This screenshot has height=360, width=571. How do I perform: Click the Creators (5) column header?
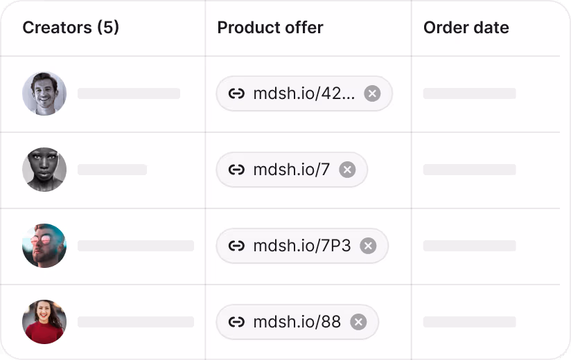tap(71, 28)
